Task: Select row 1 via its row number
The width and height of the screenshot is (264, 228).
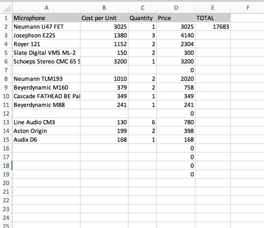Action: [6, 18]
